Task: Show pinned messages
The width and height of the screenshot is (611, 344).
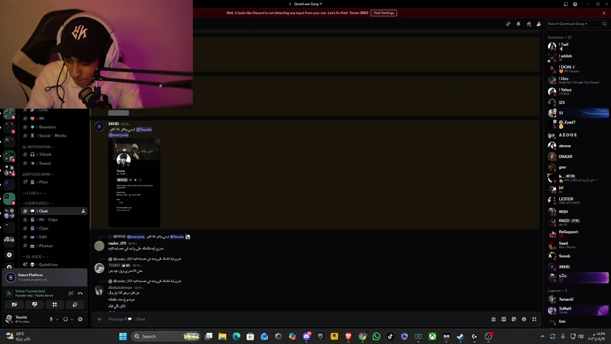Action: (x=528, y=24)
